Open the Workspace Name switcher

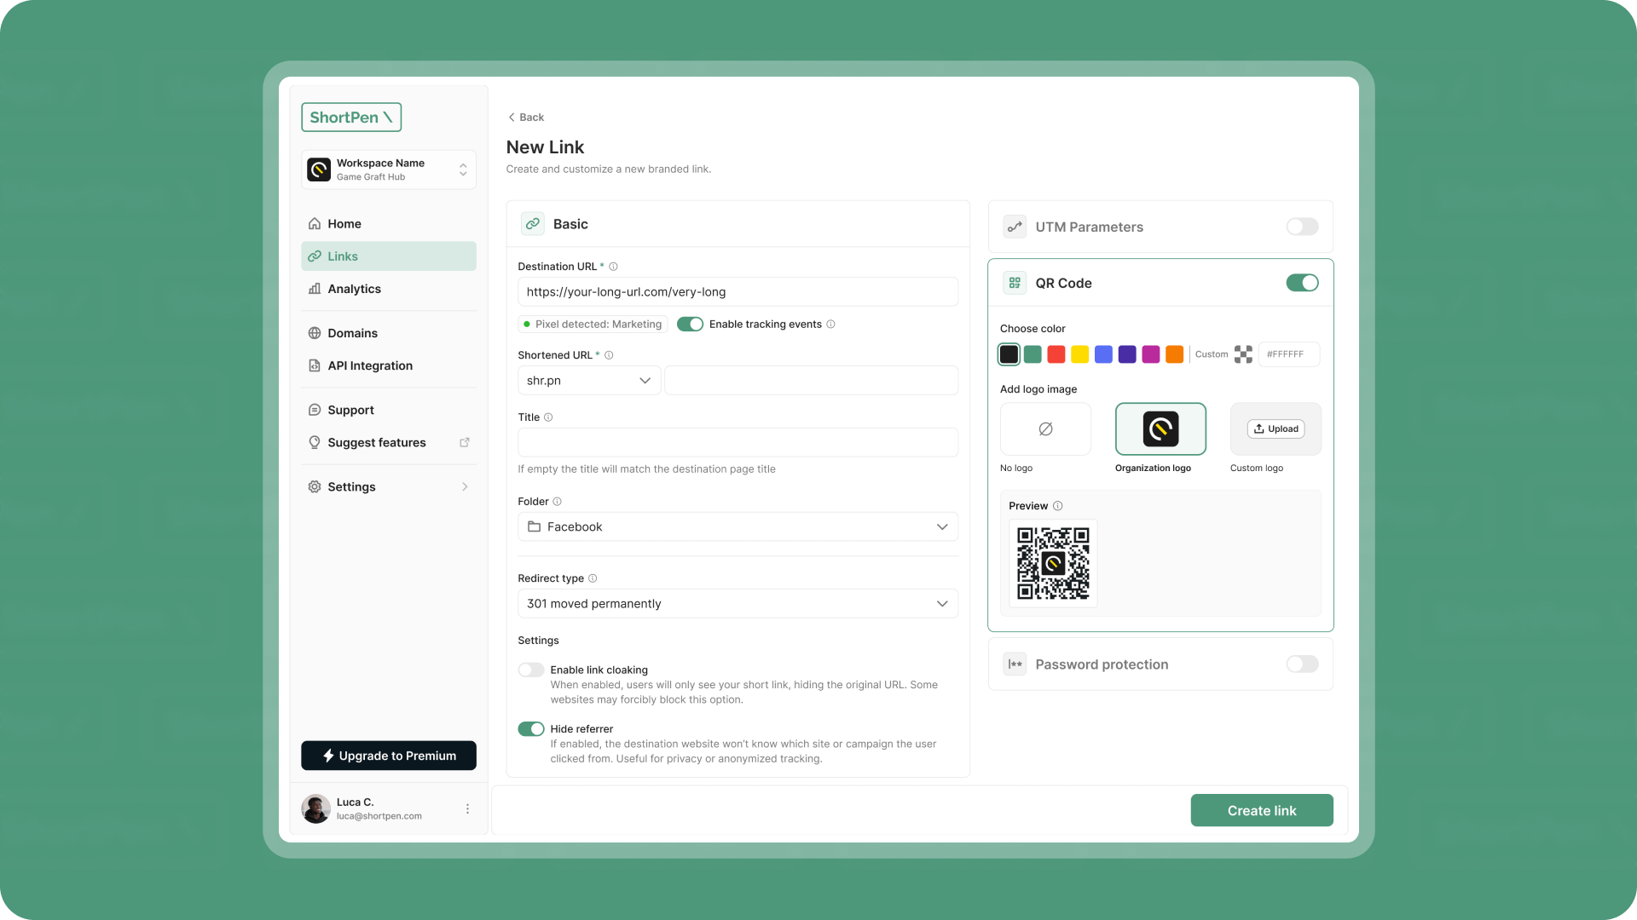coord(389,170)
